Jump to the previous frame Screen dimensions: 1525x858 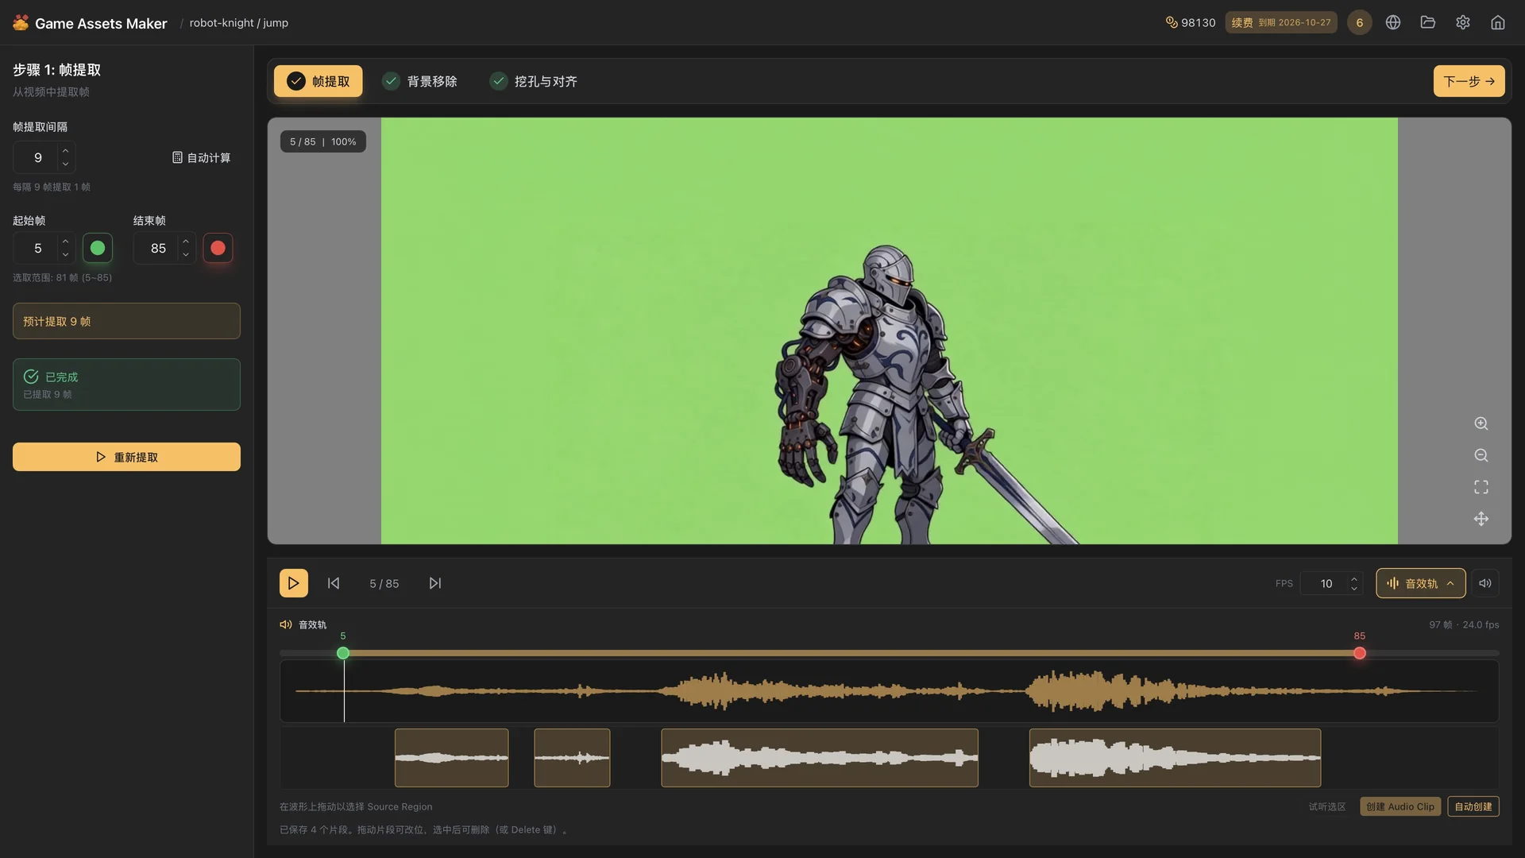point(334,583)
